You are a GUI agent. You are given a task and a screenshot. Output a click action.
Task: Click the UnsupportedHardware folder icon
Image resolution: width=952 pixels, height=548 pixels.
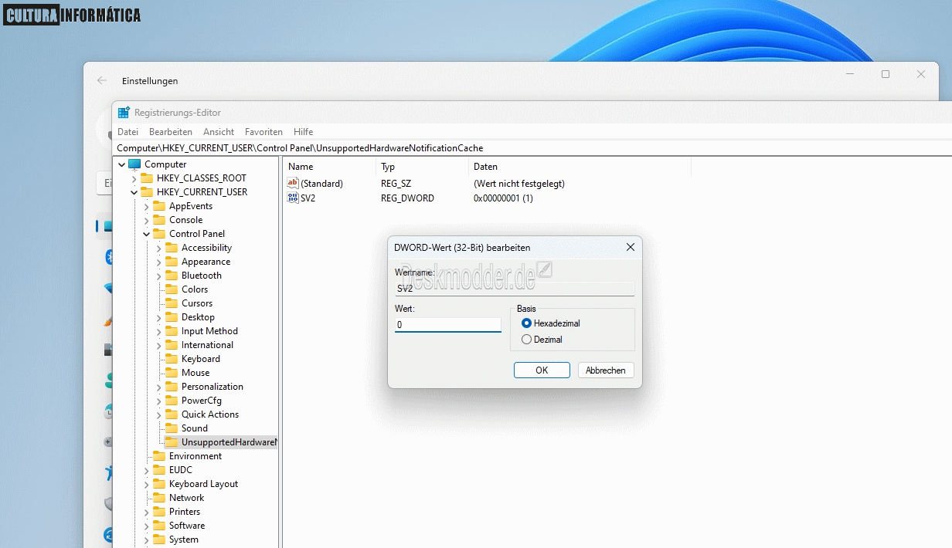[x=172, y=442]
